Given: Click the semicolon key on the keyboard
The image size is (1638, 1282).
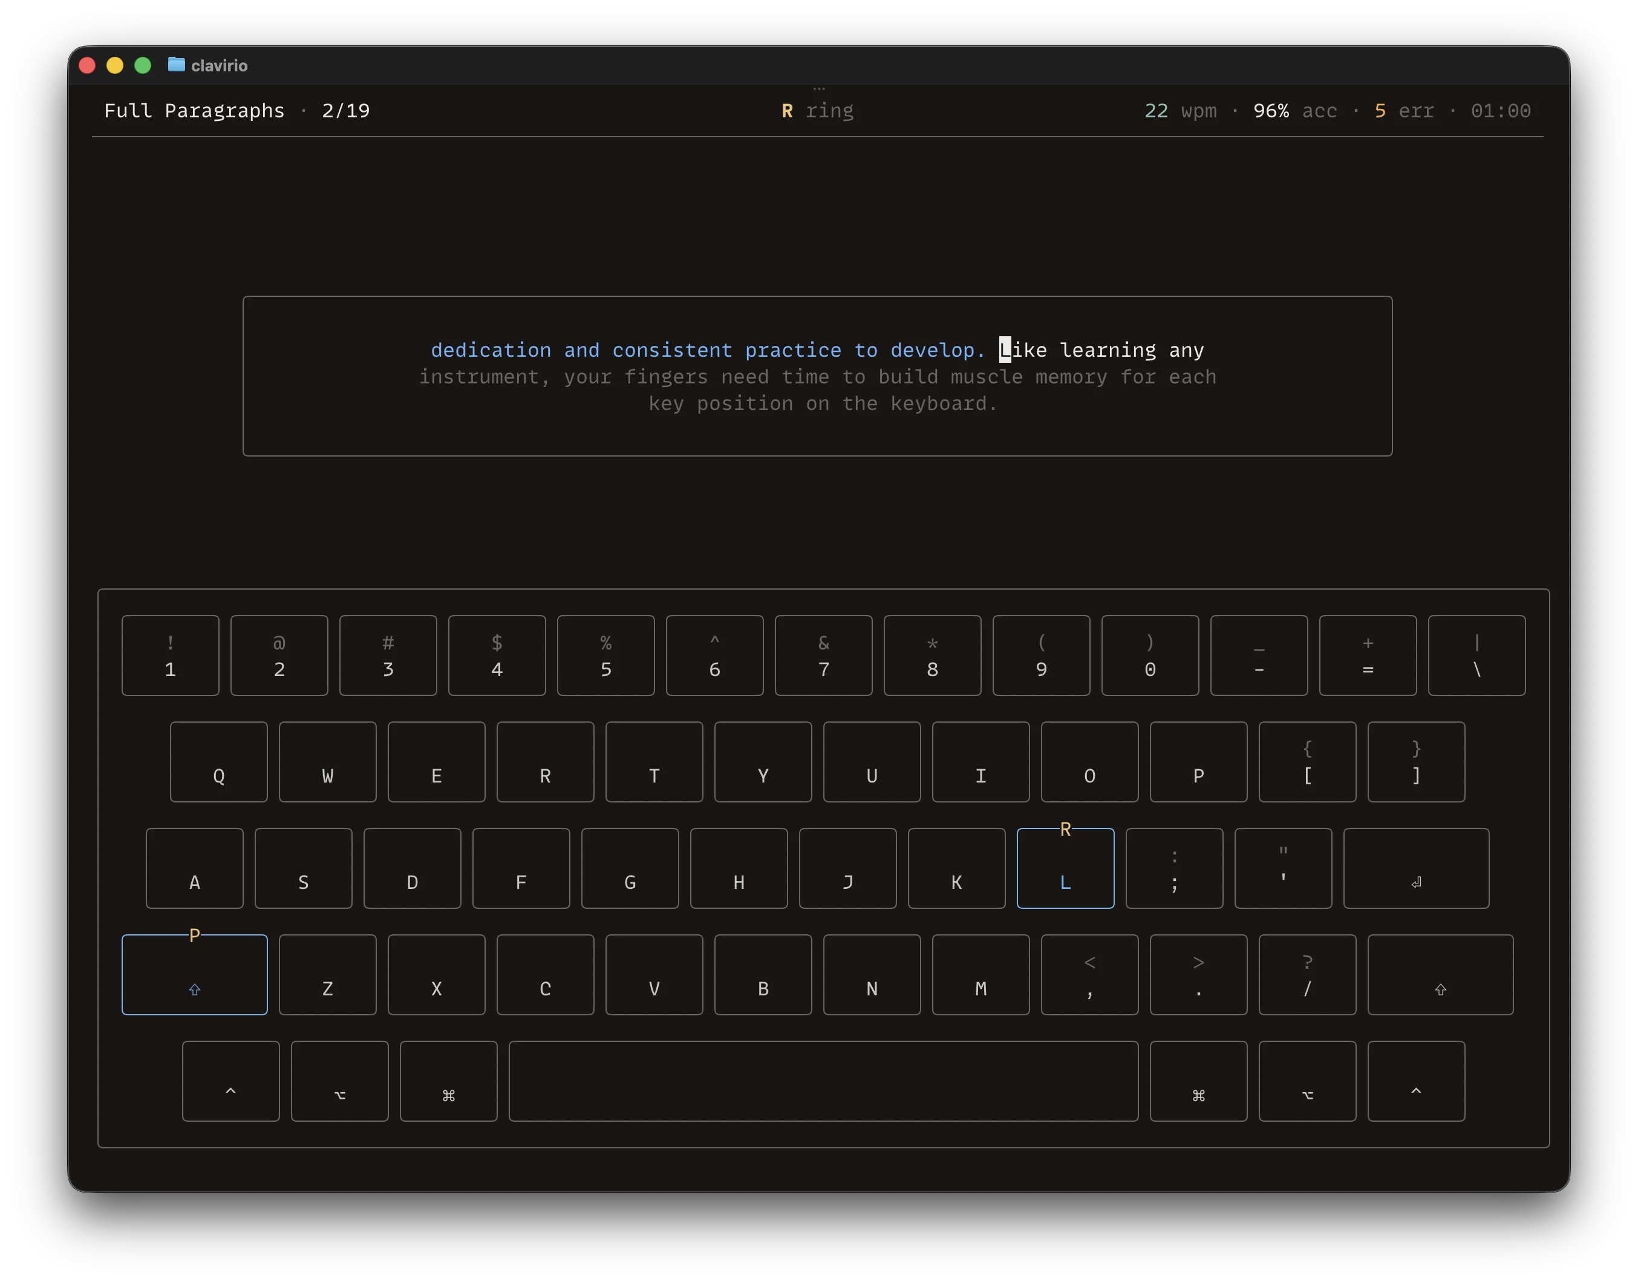Looking at the screenshot, I should click(1174, 868).
